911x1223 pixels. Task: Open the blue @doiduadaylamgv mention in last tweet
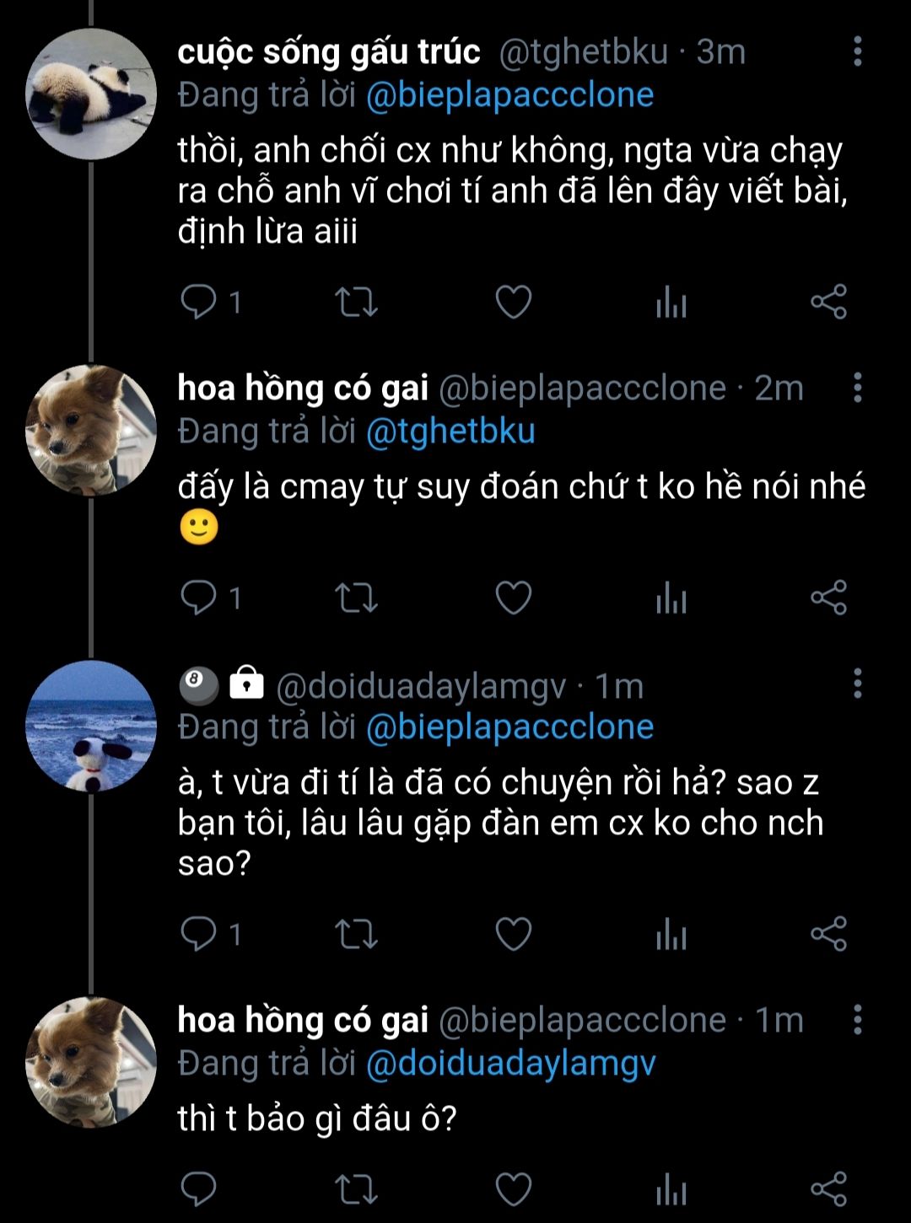pos(510,1064)
